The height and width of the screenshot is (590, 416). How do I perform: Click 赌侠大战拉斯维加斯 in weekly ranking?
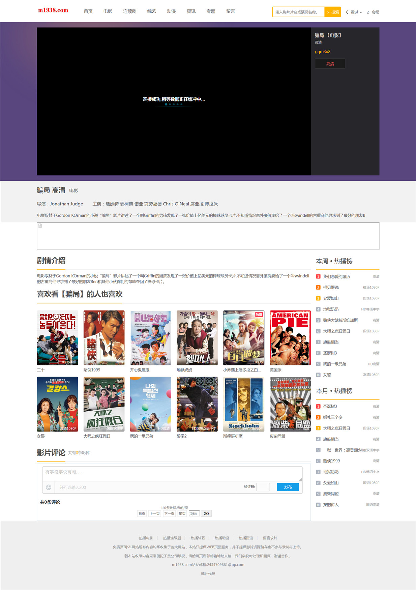tap(340, 320)
